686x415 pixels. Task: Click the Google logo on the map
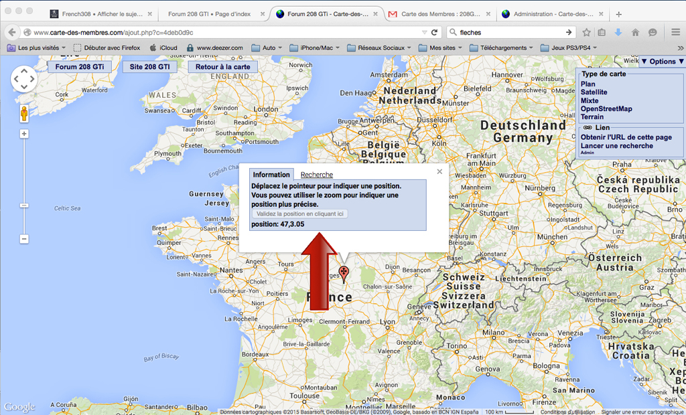[x=19, y=407]
